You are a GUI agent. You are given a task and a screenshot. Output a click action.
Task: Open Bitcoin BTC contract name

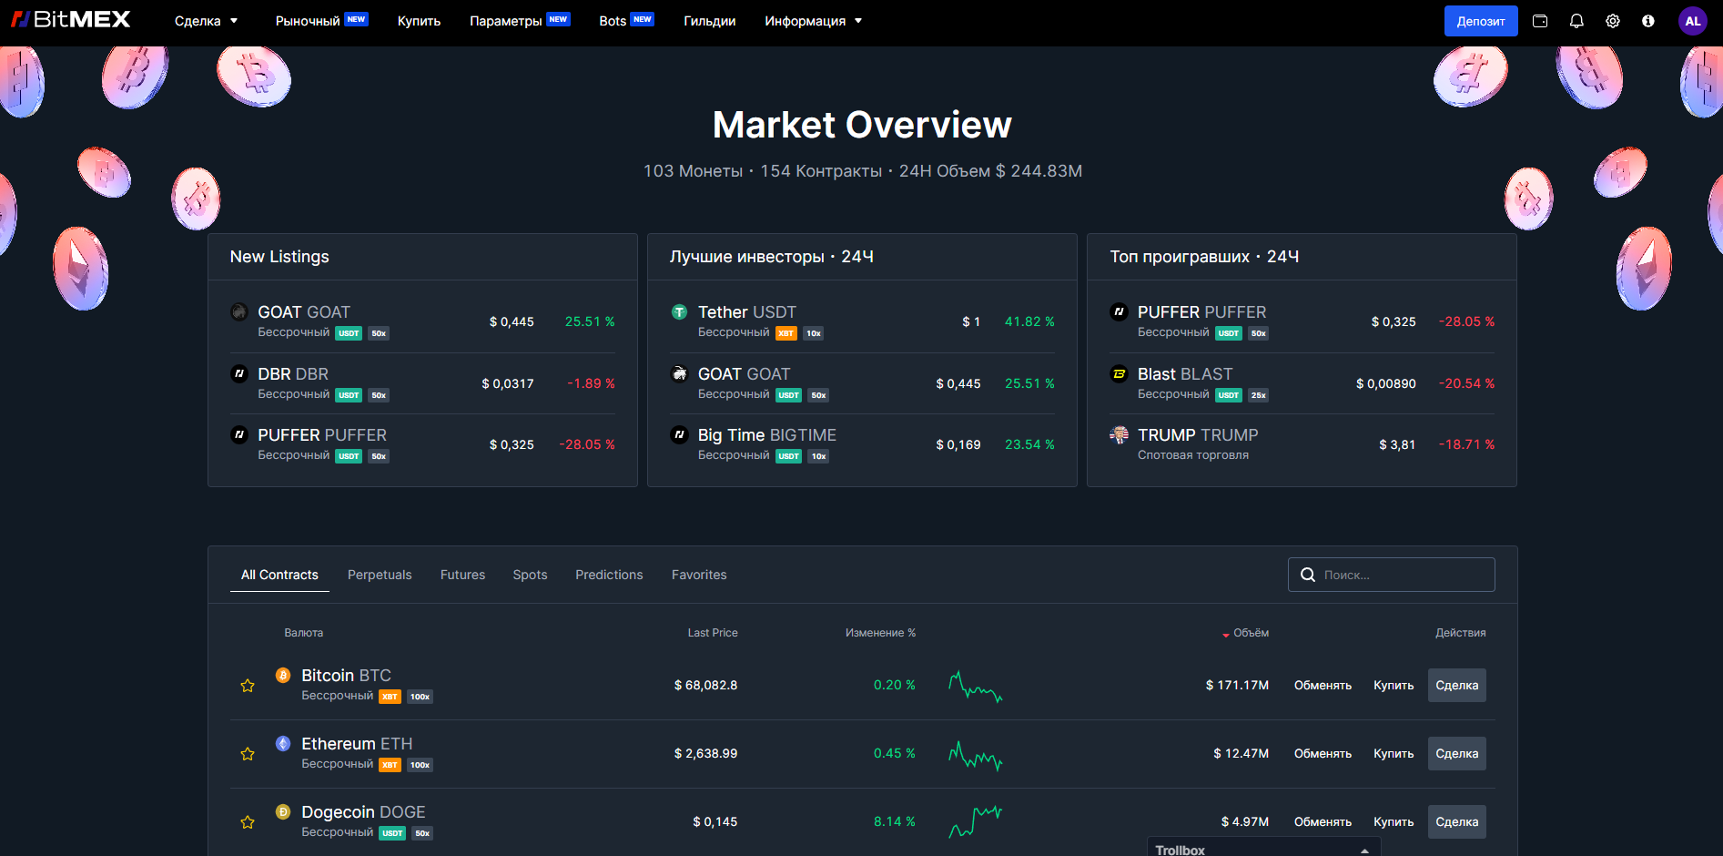(x=346, y=676)
